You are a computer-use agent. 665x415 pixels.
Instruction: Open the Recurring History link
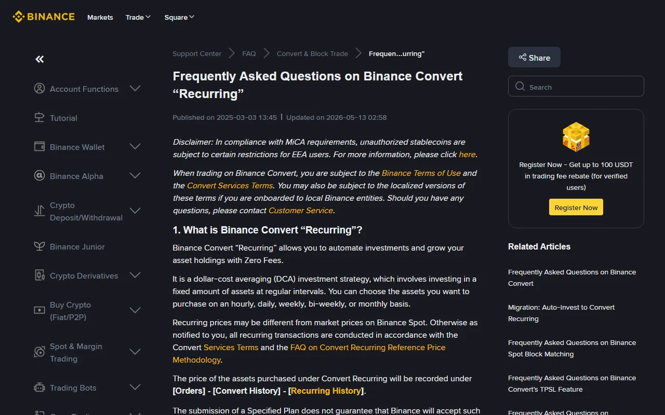pos(326,391)
